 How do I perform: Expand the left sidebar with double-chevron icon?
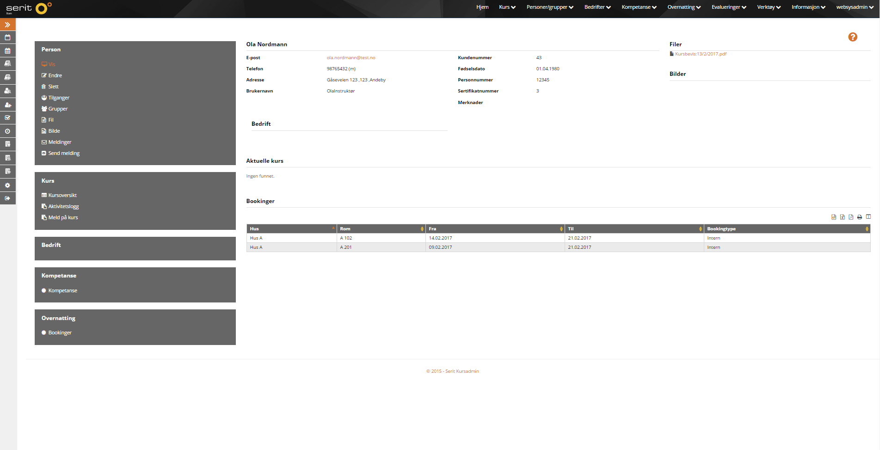point(8,25)
